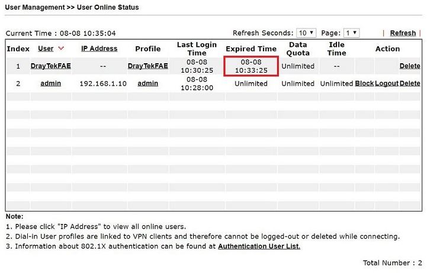Click the red sort arrow beside User
This screenshot has height=273, width=427.
click(61, 48)
